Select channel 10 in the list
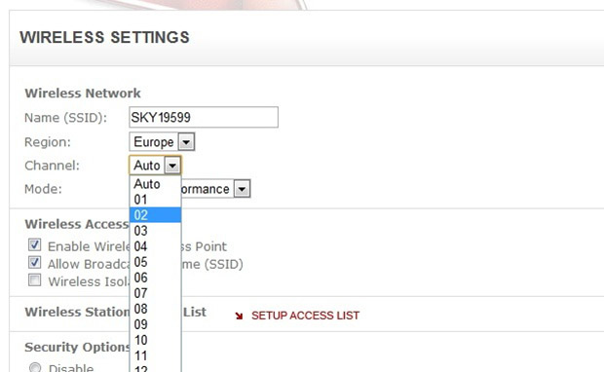 (155, 340)
